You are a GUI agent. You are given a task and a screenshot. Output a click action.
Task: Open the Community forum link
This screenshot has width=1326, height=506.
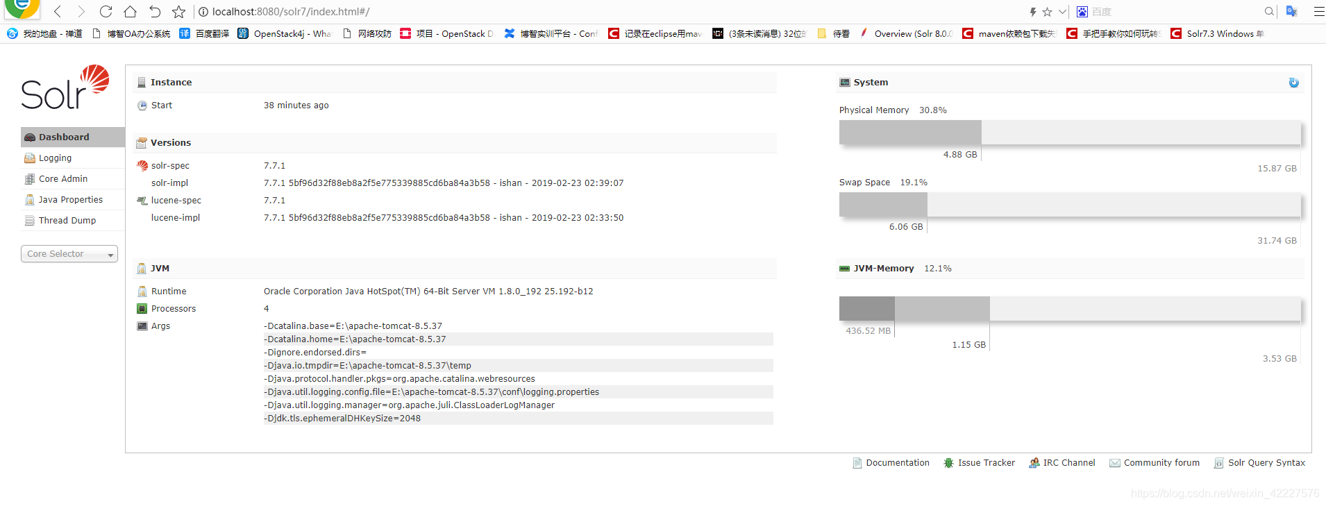[x=1155, y=463]
